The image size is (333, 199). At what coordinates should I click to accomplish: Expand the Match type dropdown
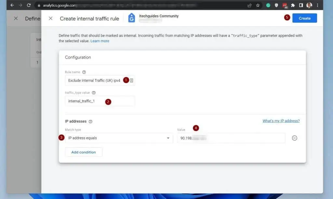[119, 138]
